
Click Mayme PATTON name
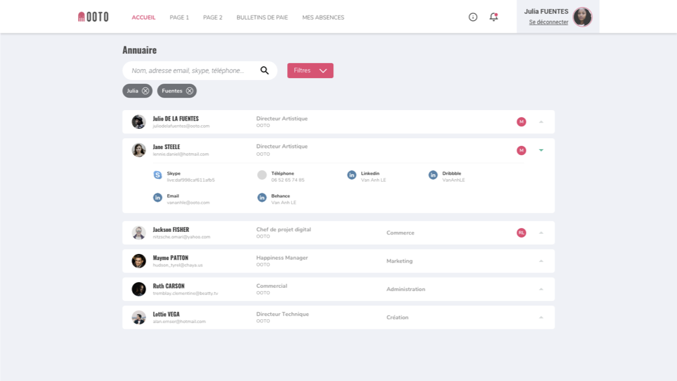point(170,257)
